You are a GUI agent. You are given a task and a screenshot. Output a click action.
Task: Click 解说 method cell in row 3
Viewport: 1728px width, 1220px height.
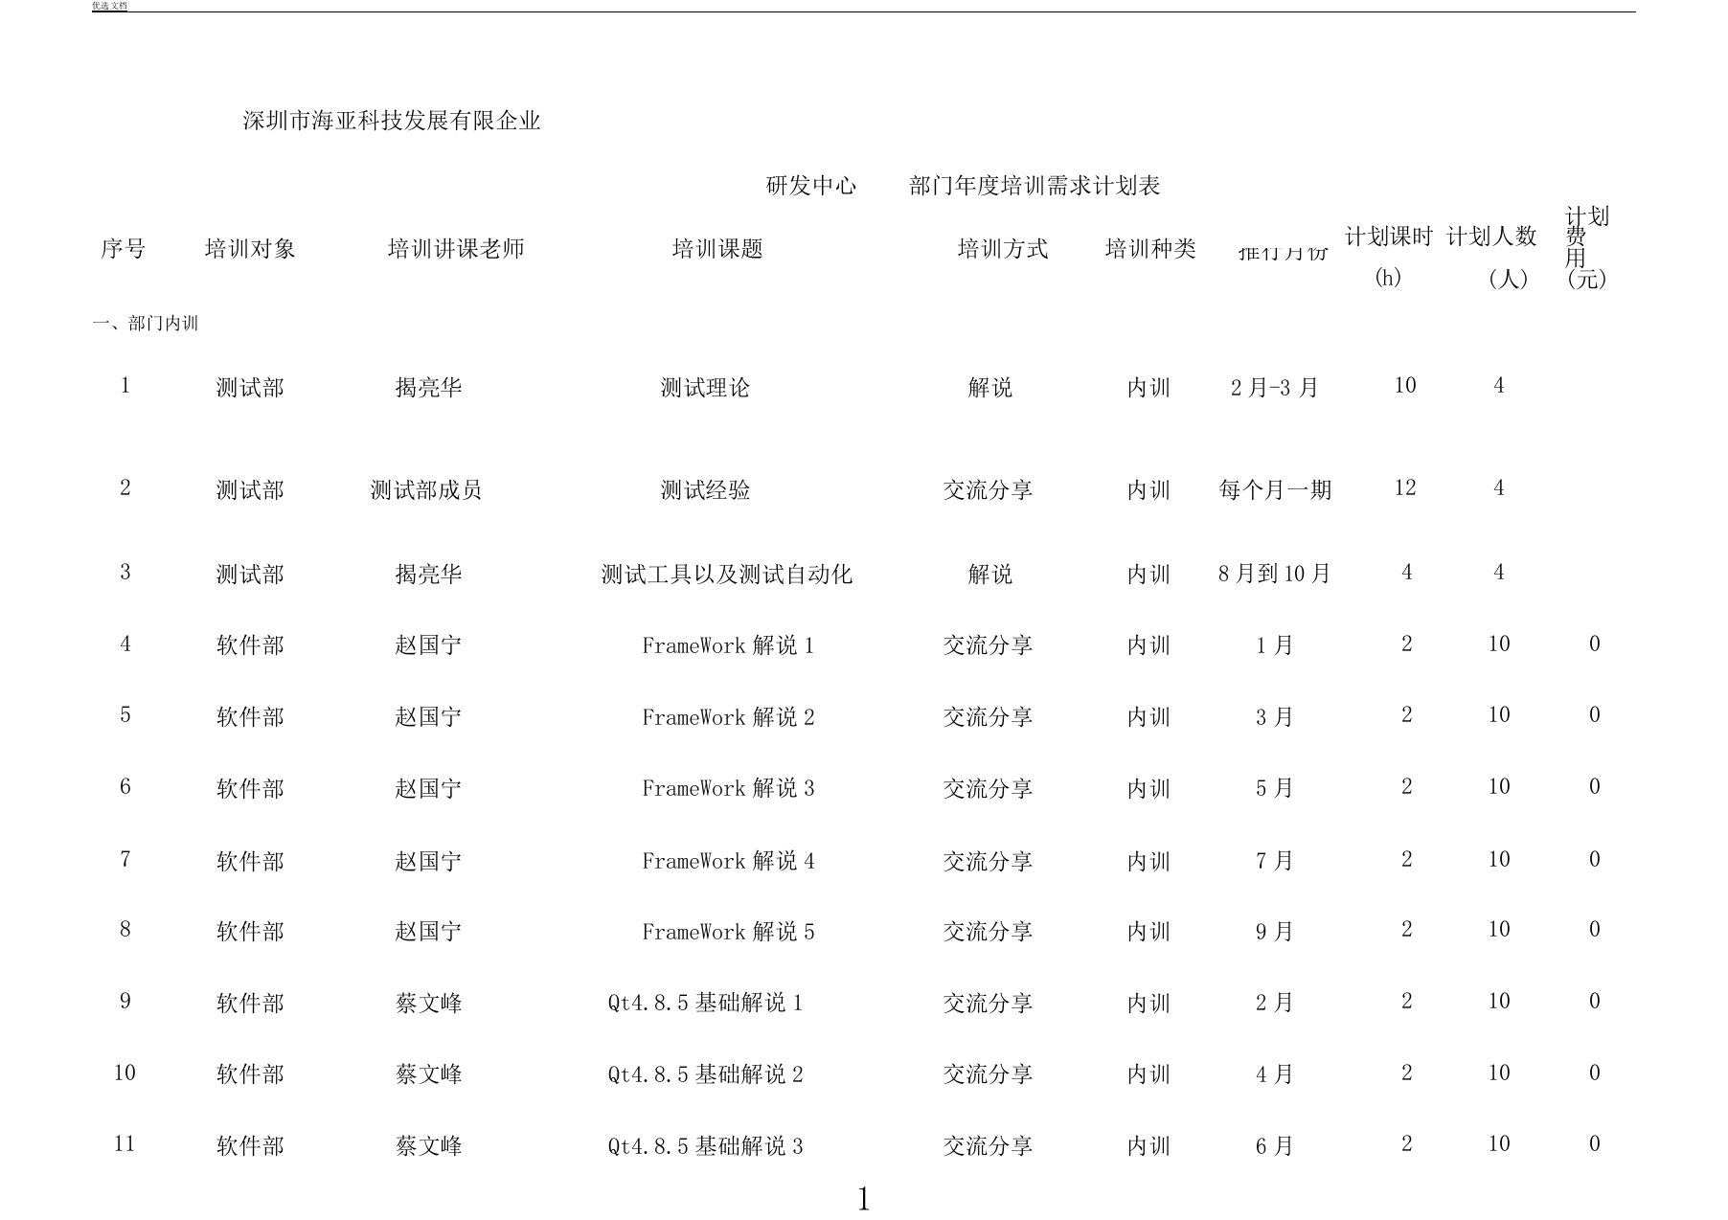[x=989, y=575]
